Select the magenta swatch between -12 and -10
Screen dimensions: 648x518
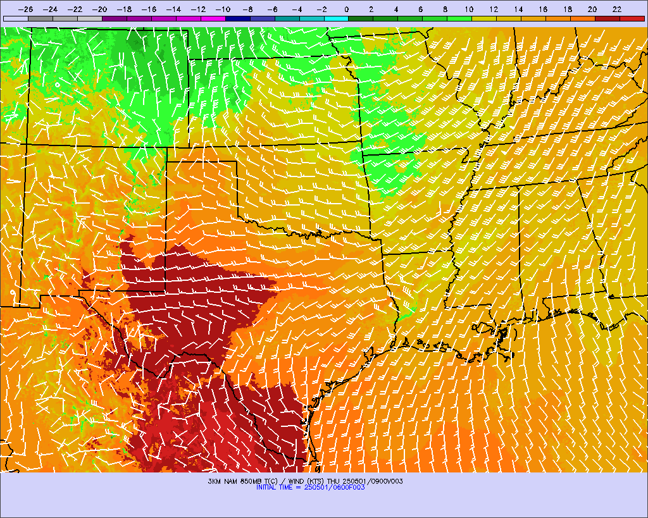[x=213, y=18]
